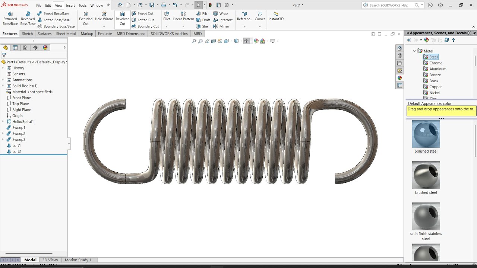The height and width of the screenshot is (268, 477).
Task: Open the Insert menu
Action: pos(70,6)
